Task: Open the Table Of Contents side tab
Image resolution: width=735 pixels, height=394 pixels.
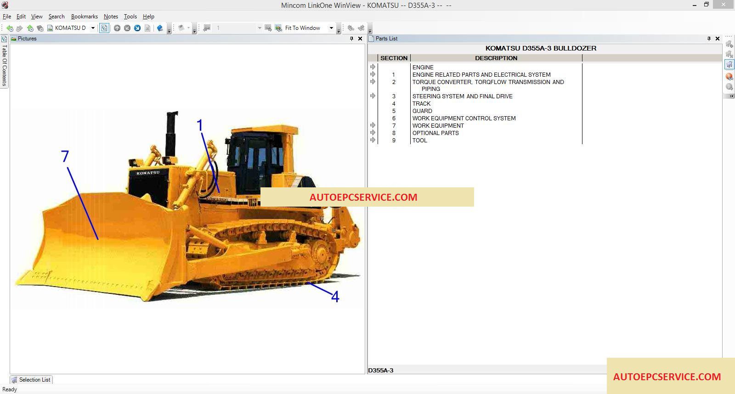Action: pyautogui.click(x=4, y=61)
